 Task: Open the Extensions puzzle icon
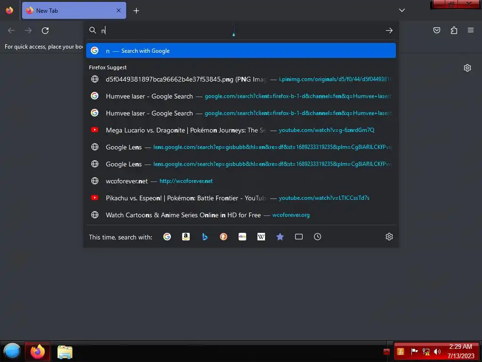454,30
